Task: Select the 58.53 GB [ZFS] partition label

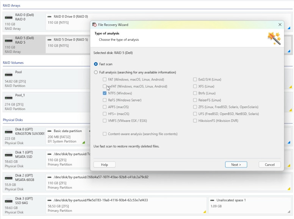Action: (x=58, y=206)
